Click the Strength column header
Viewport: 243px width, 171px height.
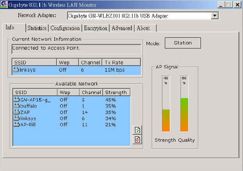coord(116,92)
